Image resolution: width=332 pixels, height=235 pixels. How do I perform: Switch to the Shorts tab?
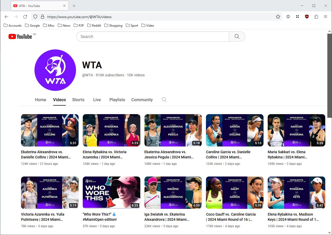click(78, 100)
